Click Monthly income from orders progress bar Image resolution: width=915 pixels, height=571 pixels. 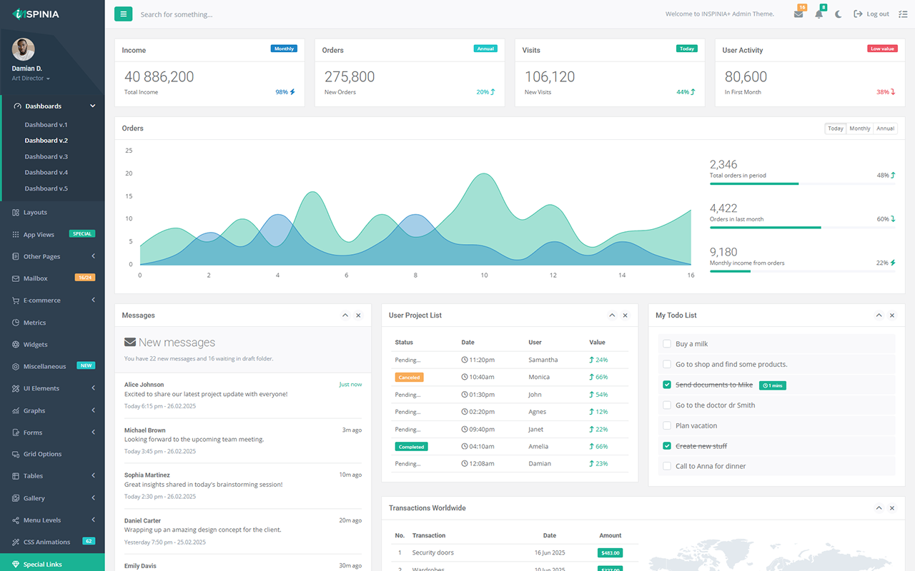pos(802,271)
